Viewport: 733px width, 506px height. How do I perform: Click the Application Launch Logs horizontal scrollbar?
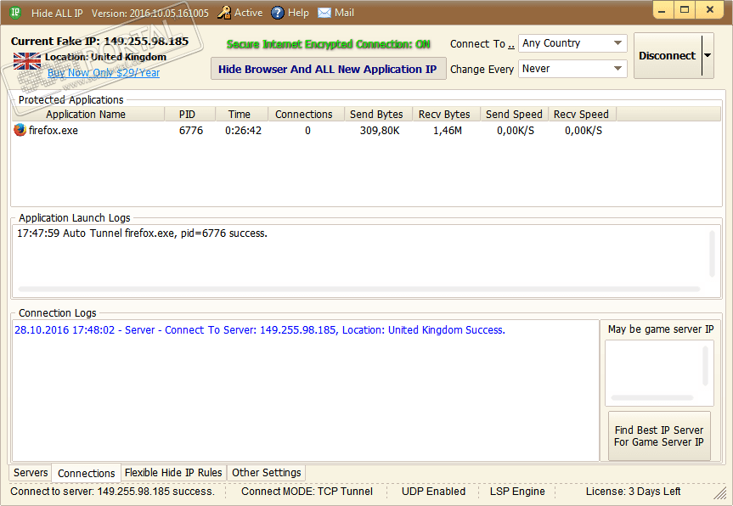(x=358, y=290)
